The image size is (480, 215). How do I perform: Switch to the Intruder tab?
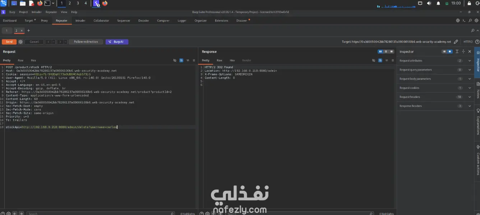(x=80, y=20)
